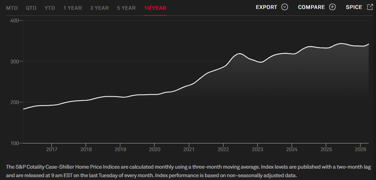Viewport: 376px width, 180px height.
Task: Click the 2026 x-axis label
Action: [361, 150]
